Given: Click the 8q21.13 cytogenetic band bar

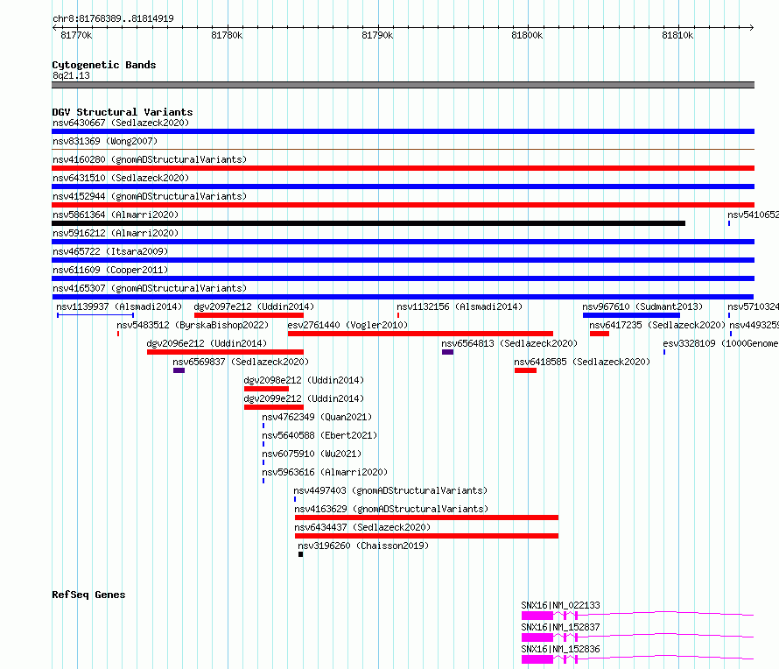Looking at the screenshot, I should click(x=403, y=85).
